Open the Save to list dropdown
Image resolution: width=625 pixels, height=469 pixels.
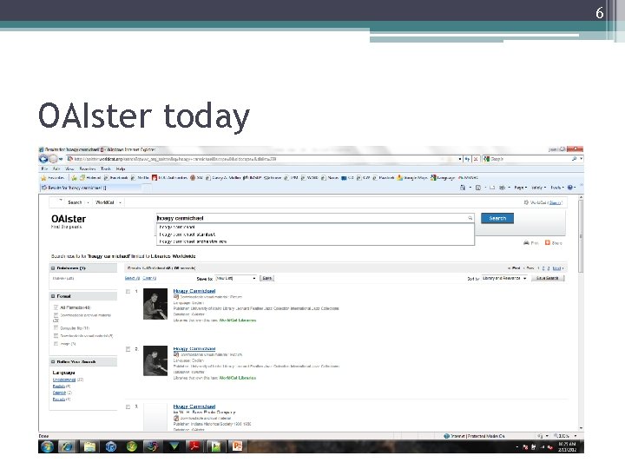[235, 278]
